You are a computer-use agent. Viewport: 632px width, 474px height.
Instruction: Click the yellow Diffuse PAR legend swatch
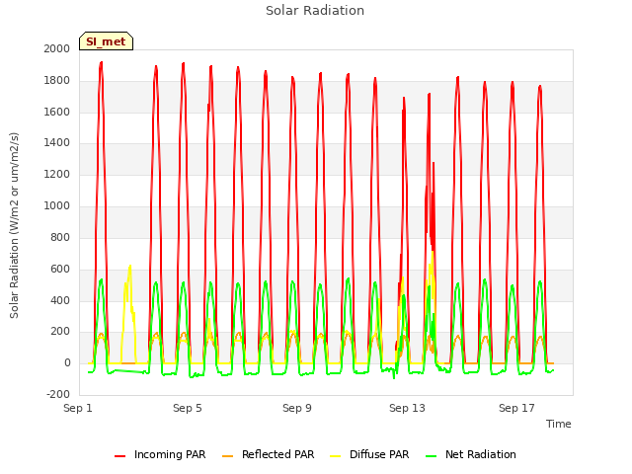tap(336, 456)
